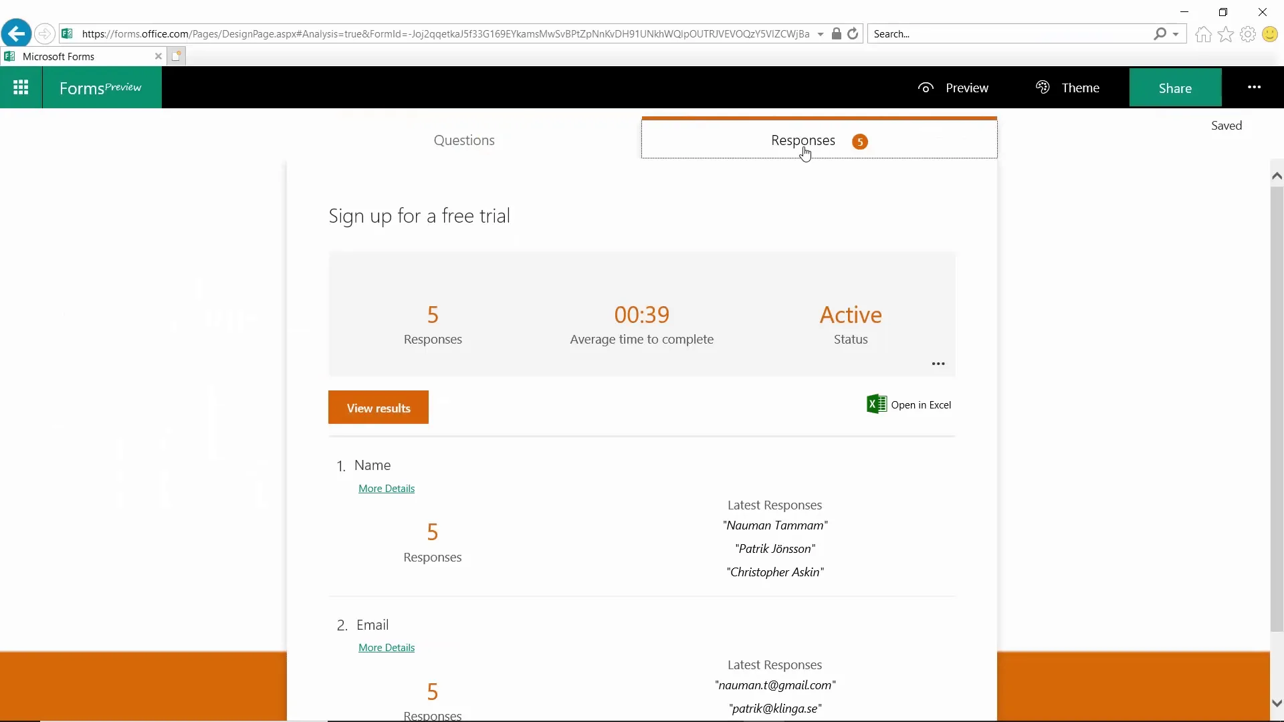Click the Preview label in header

[967, 88]
